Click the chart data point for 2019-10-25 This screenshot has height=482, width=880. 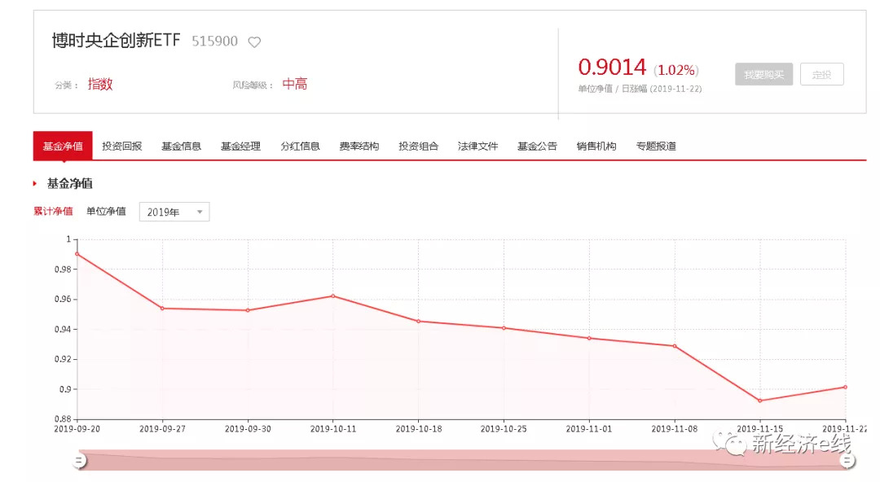504,328
